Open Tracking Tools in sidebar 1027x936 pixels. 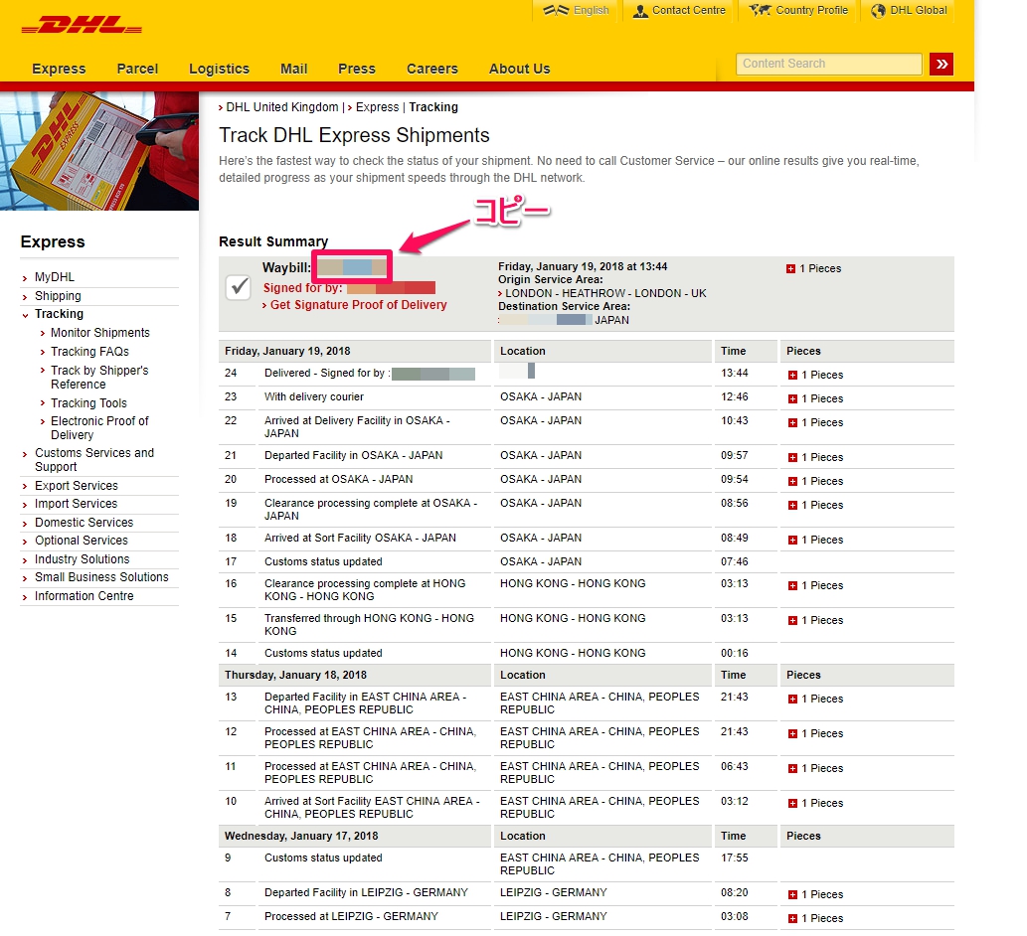(89, 403)
